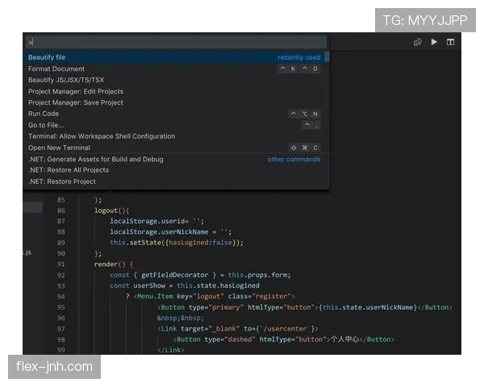The height and width of the screenshot is (387, 484).
Task: Click the render() method name in code
Action: pyautogui.click(x=106, y=264)
